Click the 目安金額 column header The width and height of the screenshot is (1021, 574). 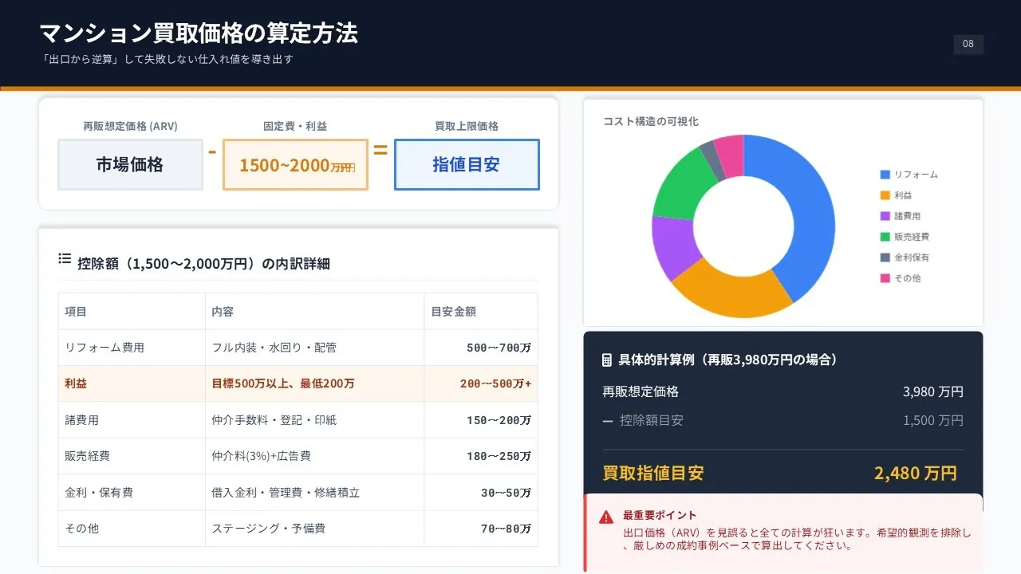pyautogui.click(x=453, y=312)
